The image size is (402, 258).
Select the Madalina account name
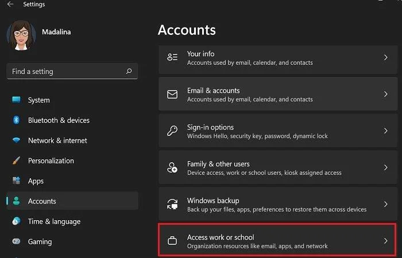56,32
